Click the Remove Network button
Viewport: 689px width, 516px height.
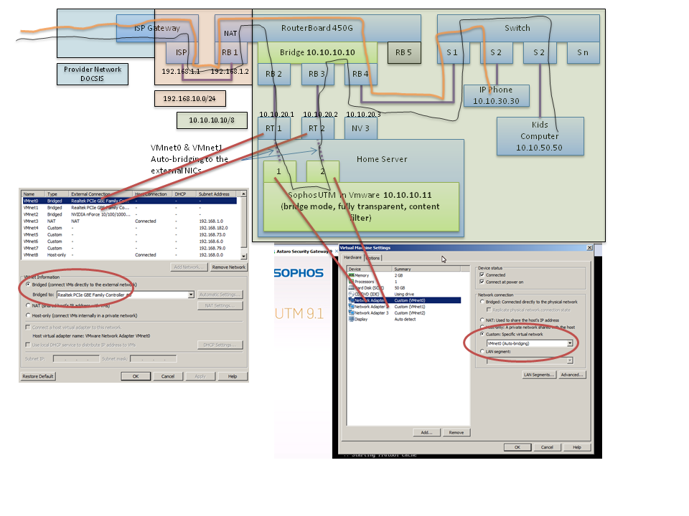point(228,267)
